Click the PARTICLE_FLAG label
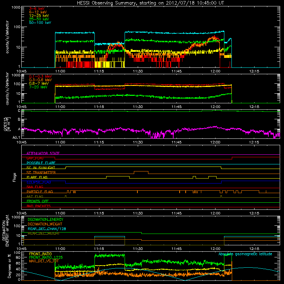284x284 pixels. 40,192
